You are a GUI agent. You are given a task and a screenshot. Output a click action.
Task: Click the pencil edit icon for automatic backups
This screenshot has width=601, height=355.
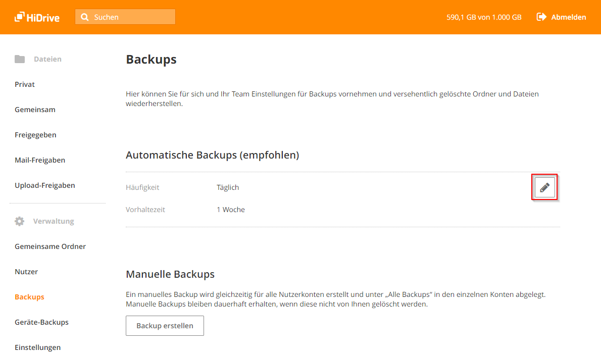[x=544, y=187]
